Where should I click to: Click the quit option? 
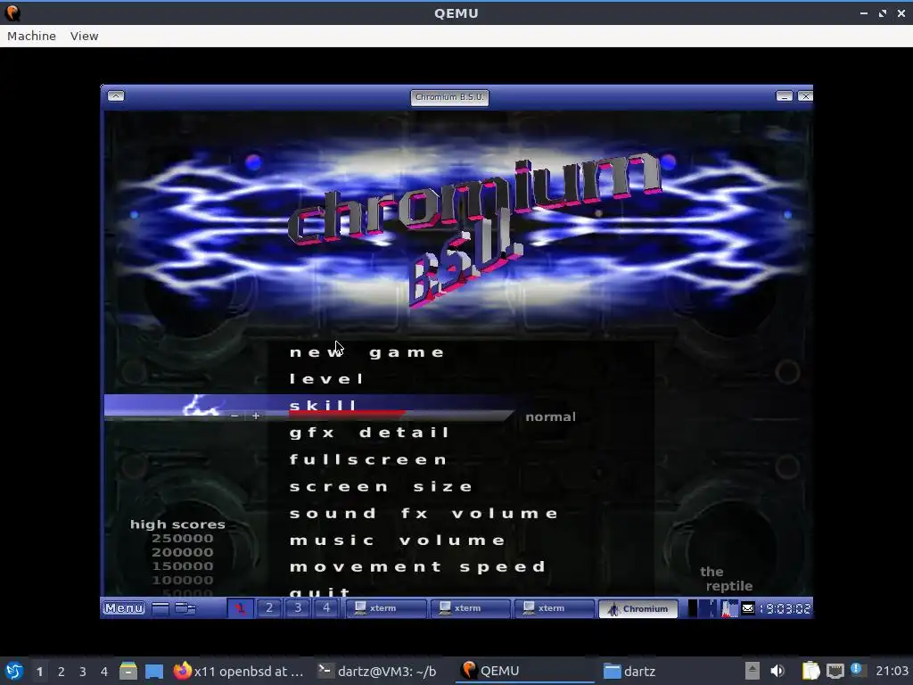[320, 591]
